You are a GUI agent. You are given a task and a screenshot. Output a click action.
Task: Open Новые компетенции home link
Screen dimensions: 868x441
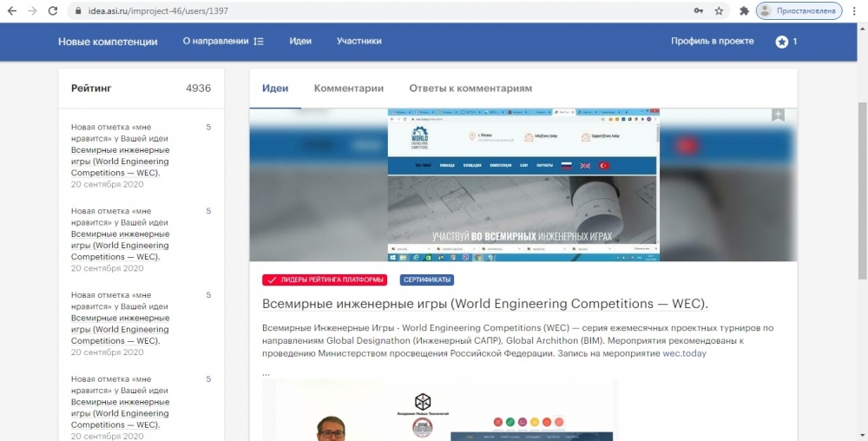pos(108,42)
